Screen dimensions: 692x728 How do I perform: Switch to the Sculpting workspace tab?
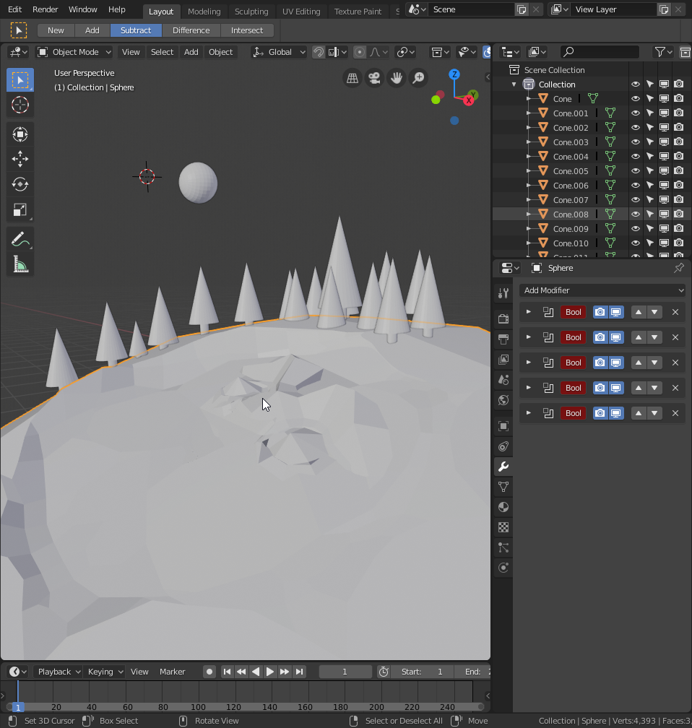[251, 11]
